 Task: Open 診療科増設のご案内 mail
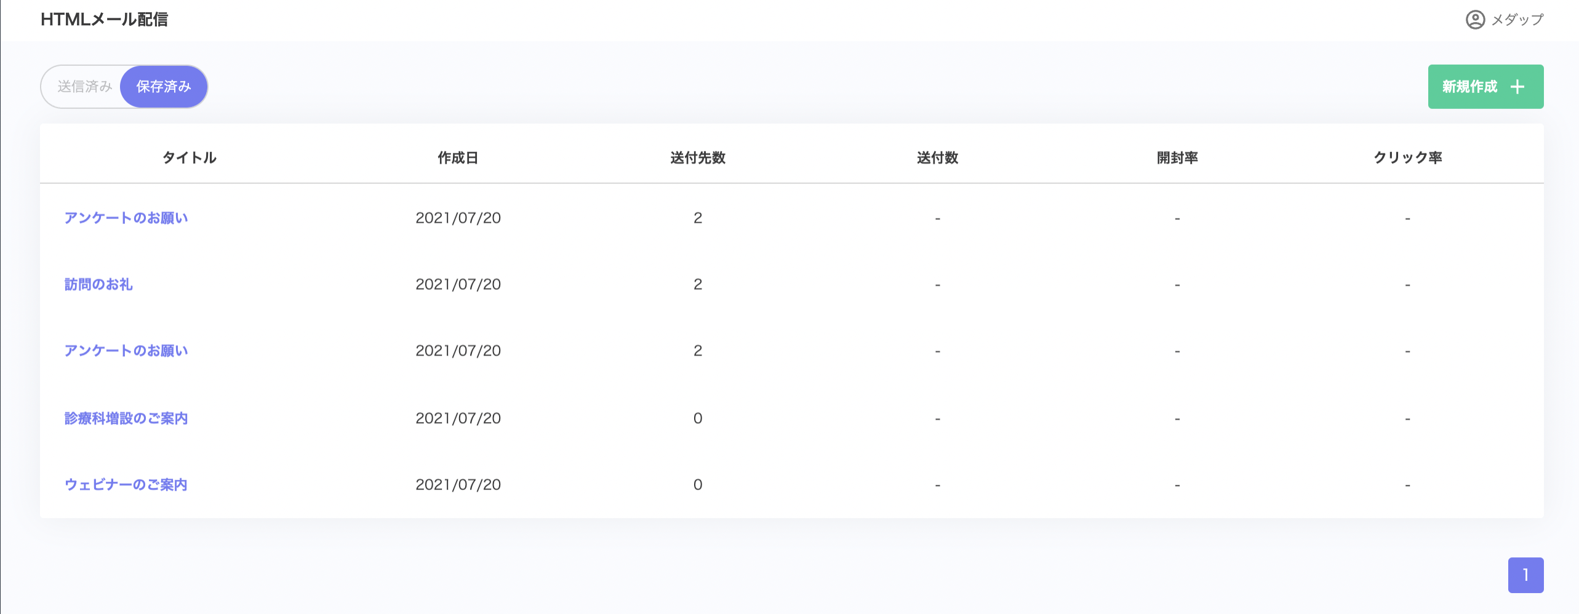pyautogui.click(x=126, y=418)
